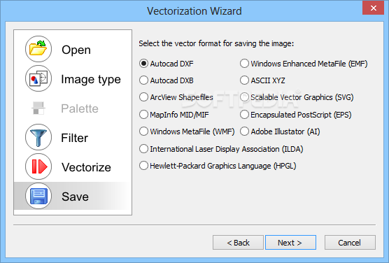Click the Save floppy disk icon
389x263 pixels.
[x=38, y=196]
